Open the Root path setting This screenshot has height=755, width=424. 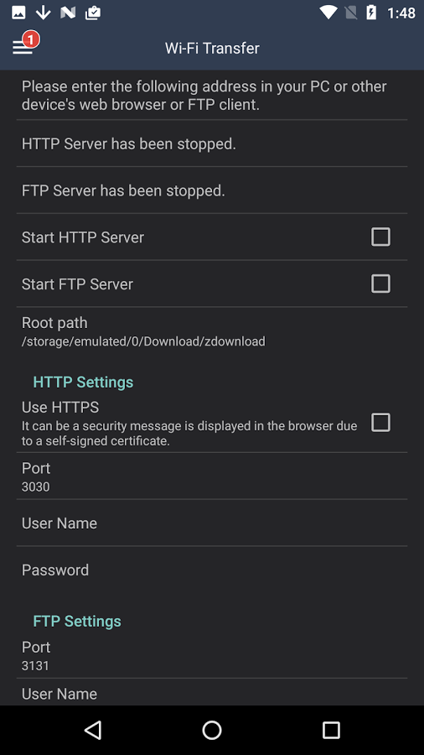tap(212, 331)
